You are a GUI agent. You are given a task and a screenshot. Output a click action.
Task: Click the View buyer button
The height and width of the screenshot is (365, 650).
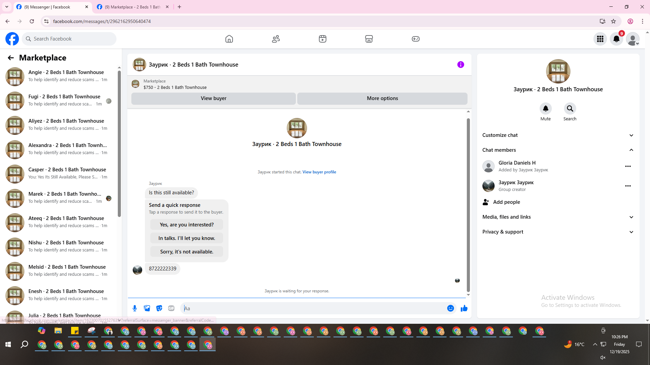[213, 98]
